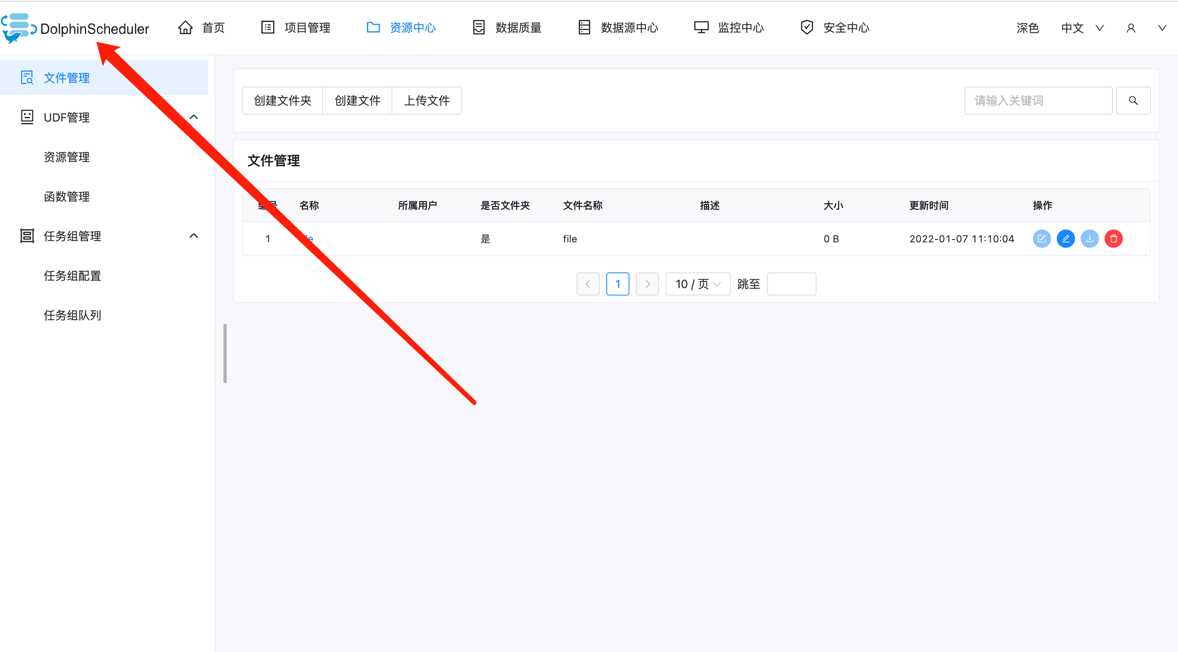
Task: Open the 中文 language dropdown
Action: (1082, 28)
